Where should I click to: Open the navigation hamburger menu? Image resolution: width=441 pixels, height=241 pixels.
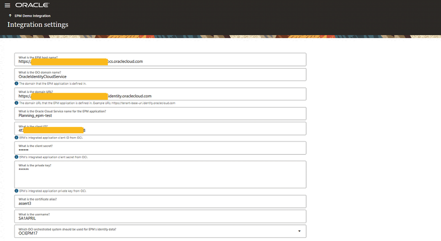click(x=7, y=5)
